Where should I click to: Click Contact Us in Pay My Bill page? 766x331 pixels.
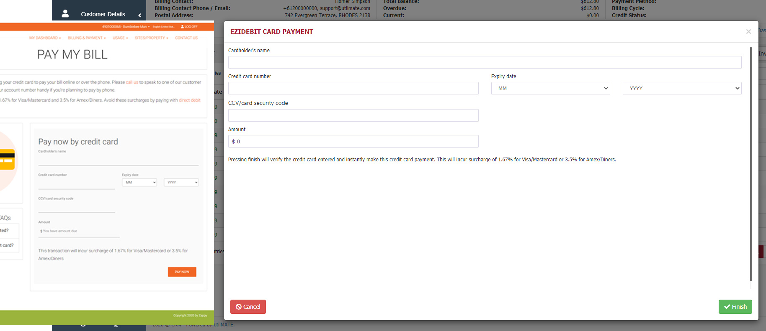(x=186, y=38)
